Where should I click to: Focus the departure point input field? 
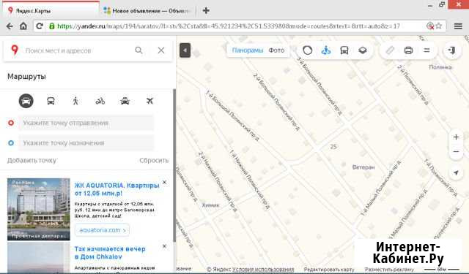(x=86, y=123)
